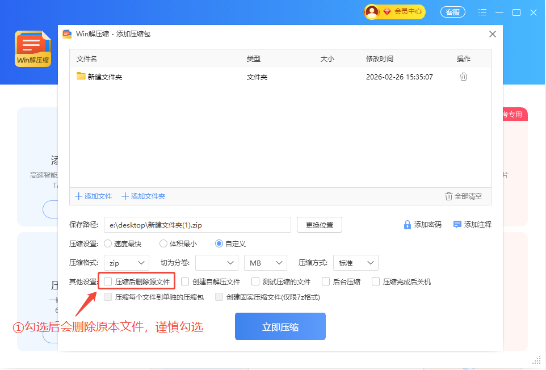Viewport: 546px width, 370px height.
Task: Open the 压缩格式 zip dropdown
Action: [127, 263]
